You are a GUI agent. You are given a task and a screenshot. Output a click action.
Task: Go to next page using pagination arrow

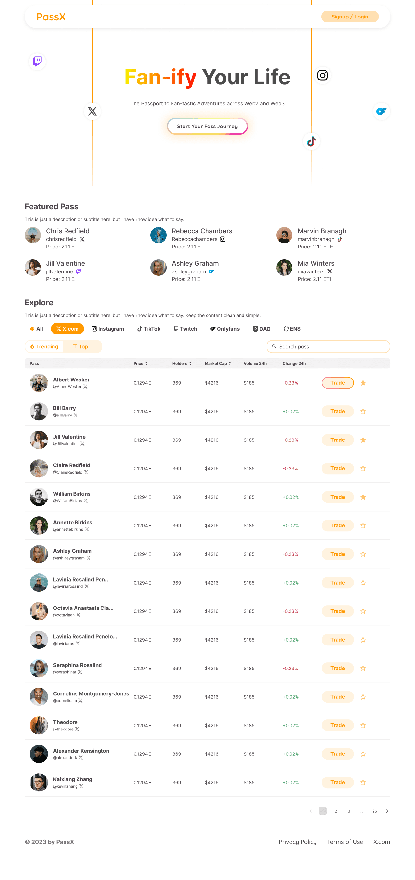(387, 811)
